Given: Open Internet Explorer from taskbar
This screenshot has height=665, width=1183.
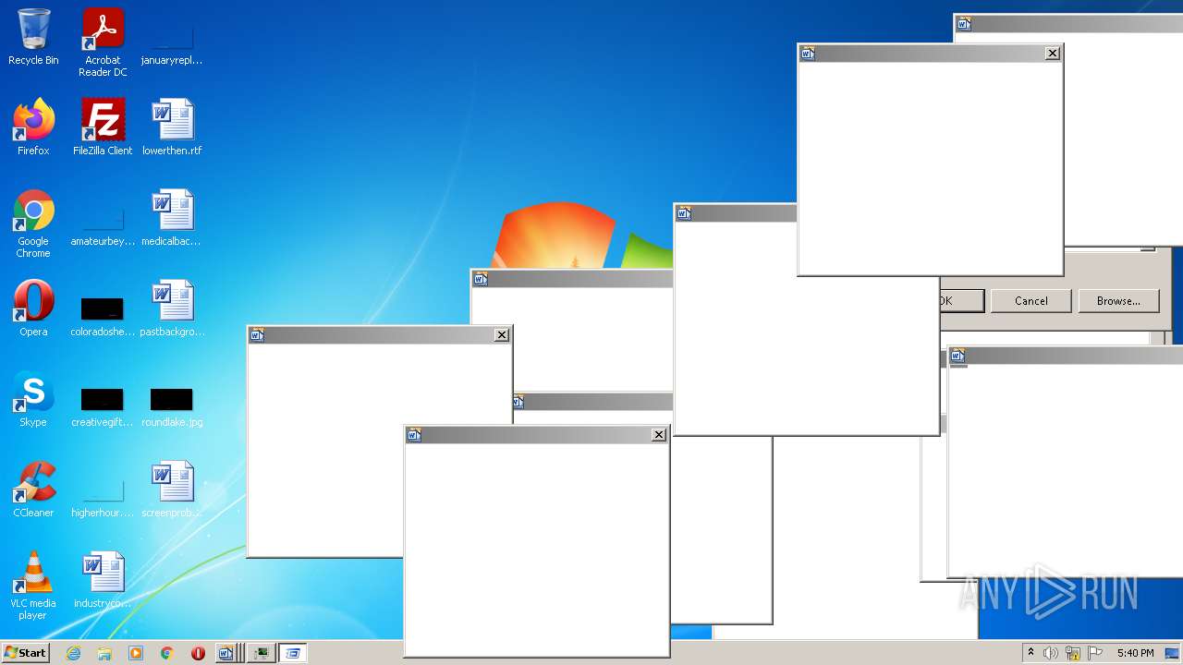Looking at the screenshot, I should [x=73, y=653].
